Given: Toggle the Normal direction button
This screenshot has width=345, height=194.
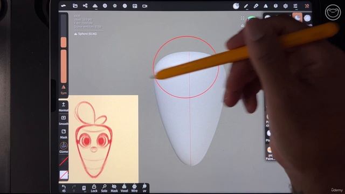Looking at the screenshot, I should click(x=64, y=107).
